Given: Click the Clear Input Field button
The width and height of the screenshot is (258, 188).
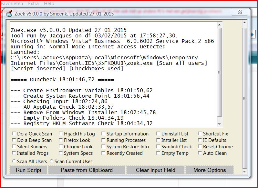Looking at the screenshot, I should point(156,170).
